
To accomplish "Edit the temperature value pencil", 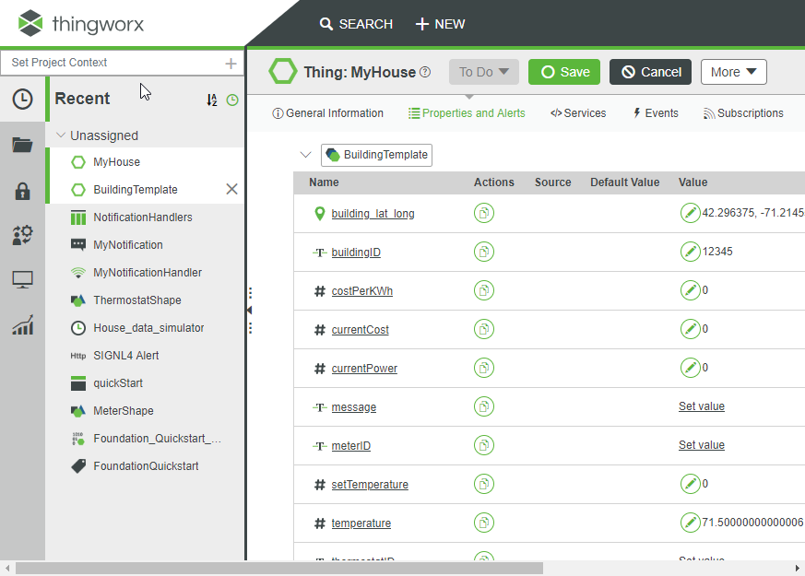I will (690, 523).
